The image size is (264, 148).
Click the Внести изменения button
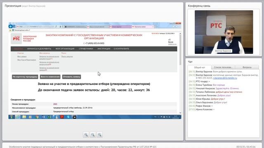coord(50,77)
